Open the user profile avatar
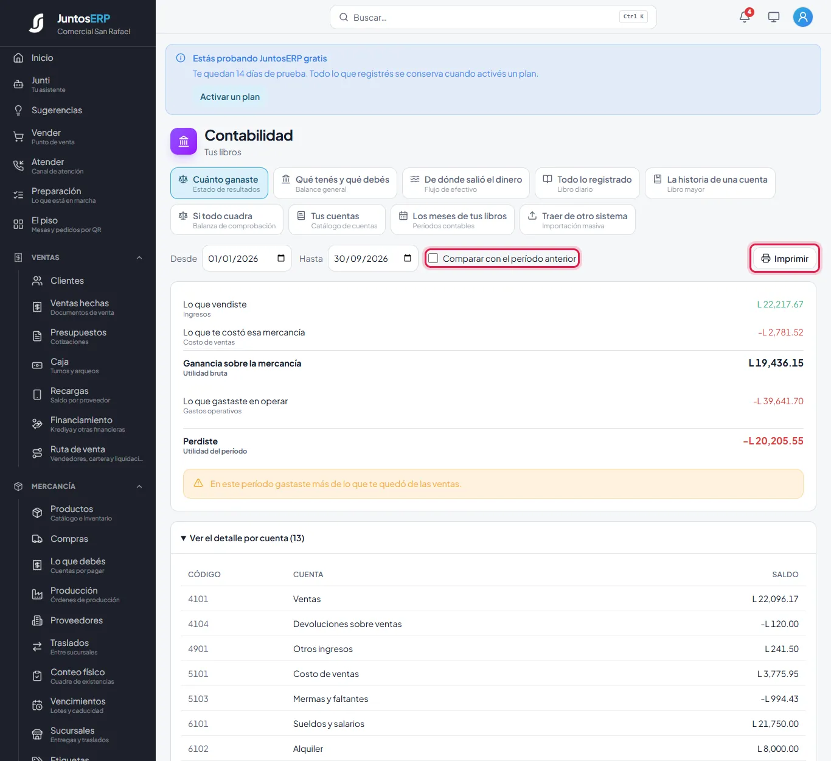 803,17
